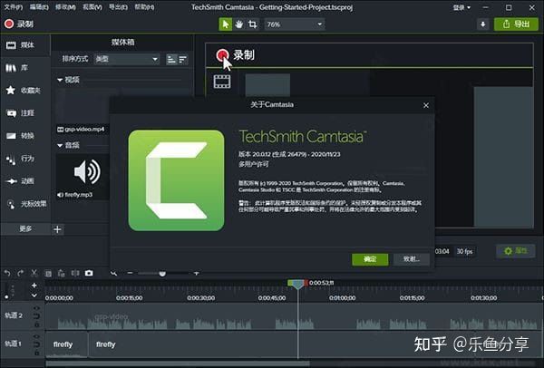The image size is (544, 368).
Task: Click the green OK (确定) button
Action: click(370, 258)
